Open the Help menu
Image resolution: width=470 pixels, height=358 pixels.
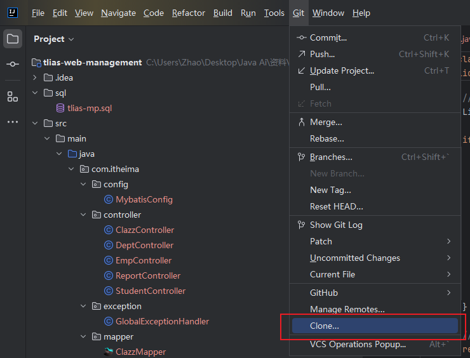point(361,13)
